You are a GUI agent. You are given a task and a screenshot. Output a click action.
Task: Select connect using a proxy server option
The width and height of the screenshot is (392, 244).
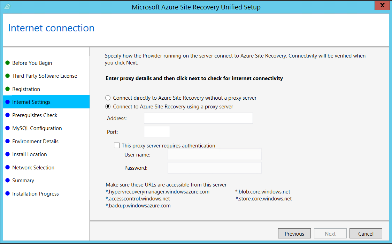pyautogui.click(x=108, y=107)
